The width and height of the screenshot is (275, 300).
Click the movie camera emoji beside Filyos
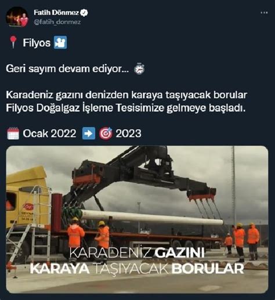point(60,42)
